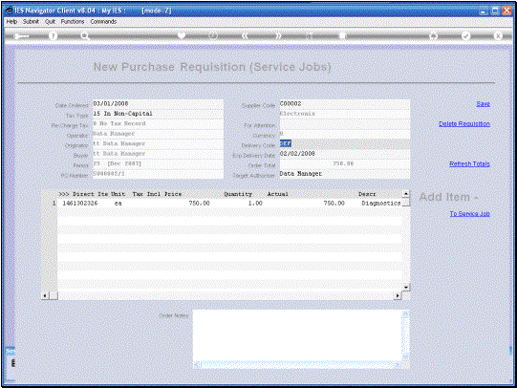This screenshot has height=388, width=517.
Task: Click the Date Ordered field 03/01/2008
Action: click(x=158, y=104)
